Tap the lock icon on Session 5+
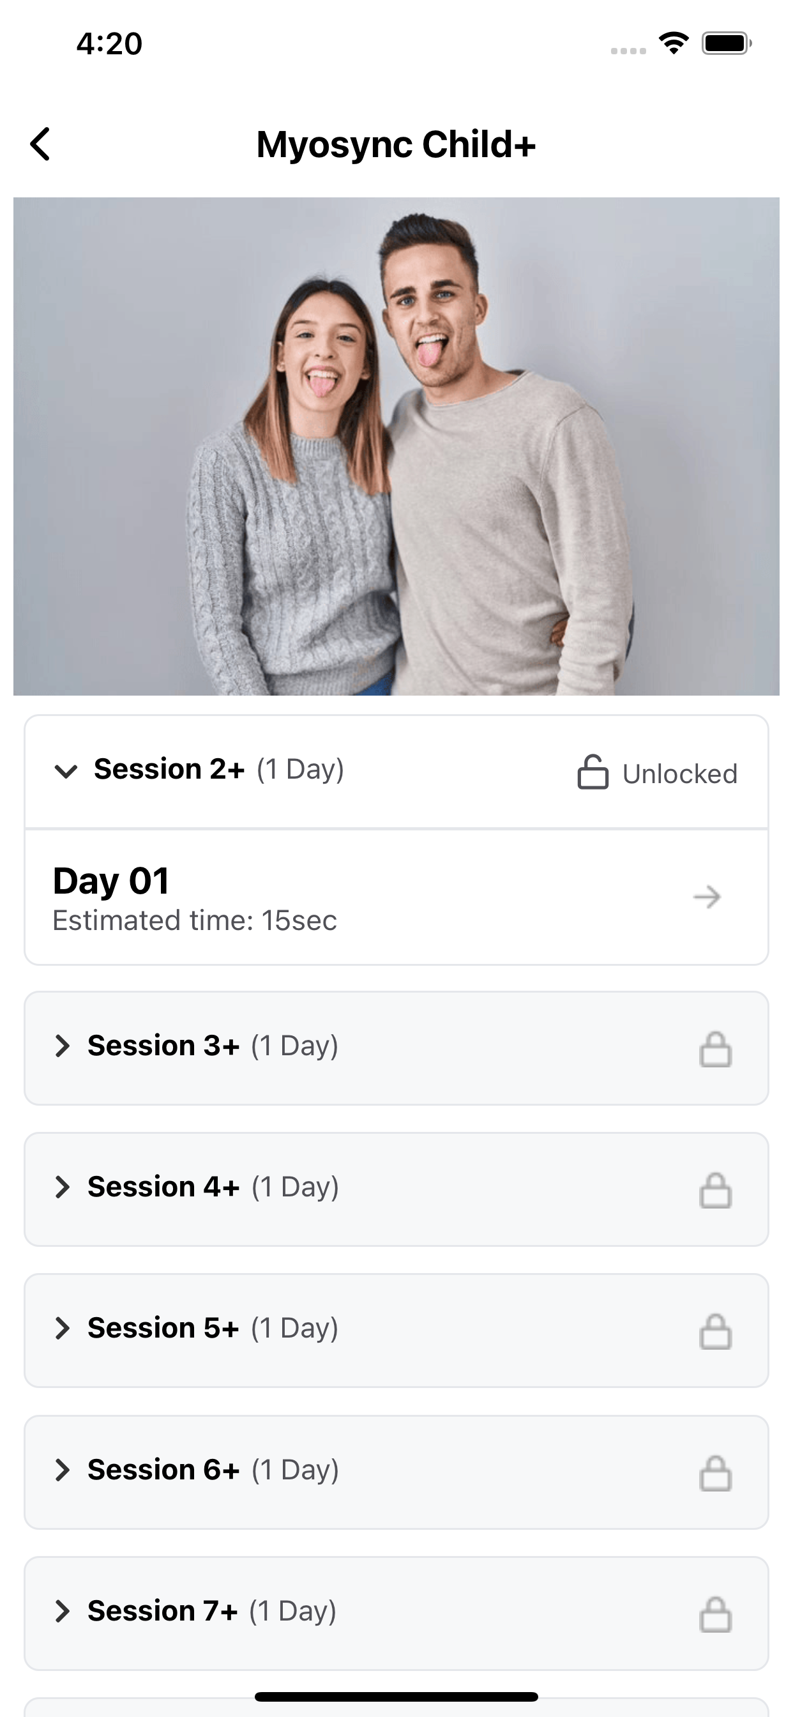 click(715, 1332)
